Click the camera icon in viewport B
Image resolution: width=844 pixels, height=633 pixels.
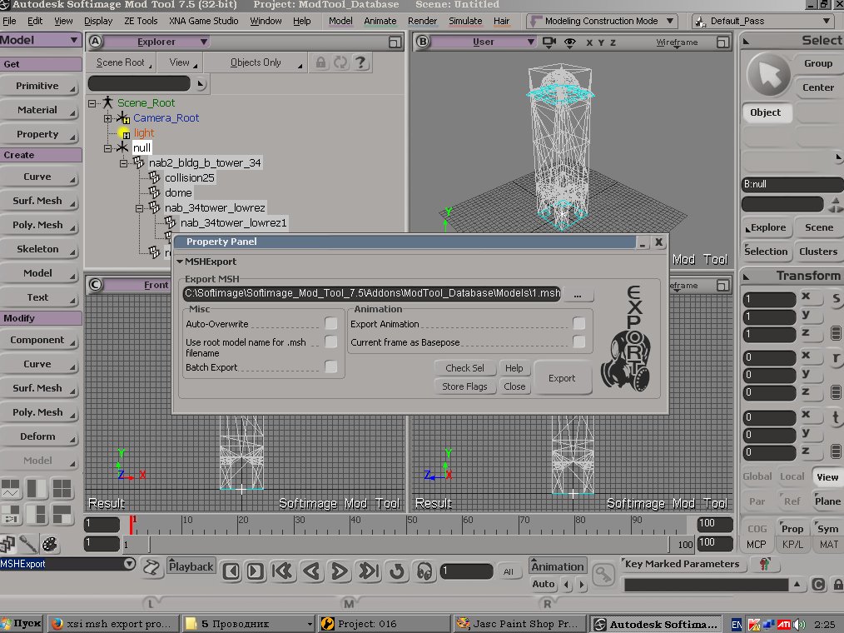coord(549,42)
